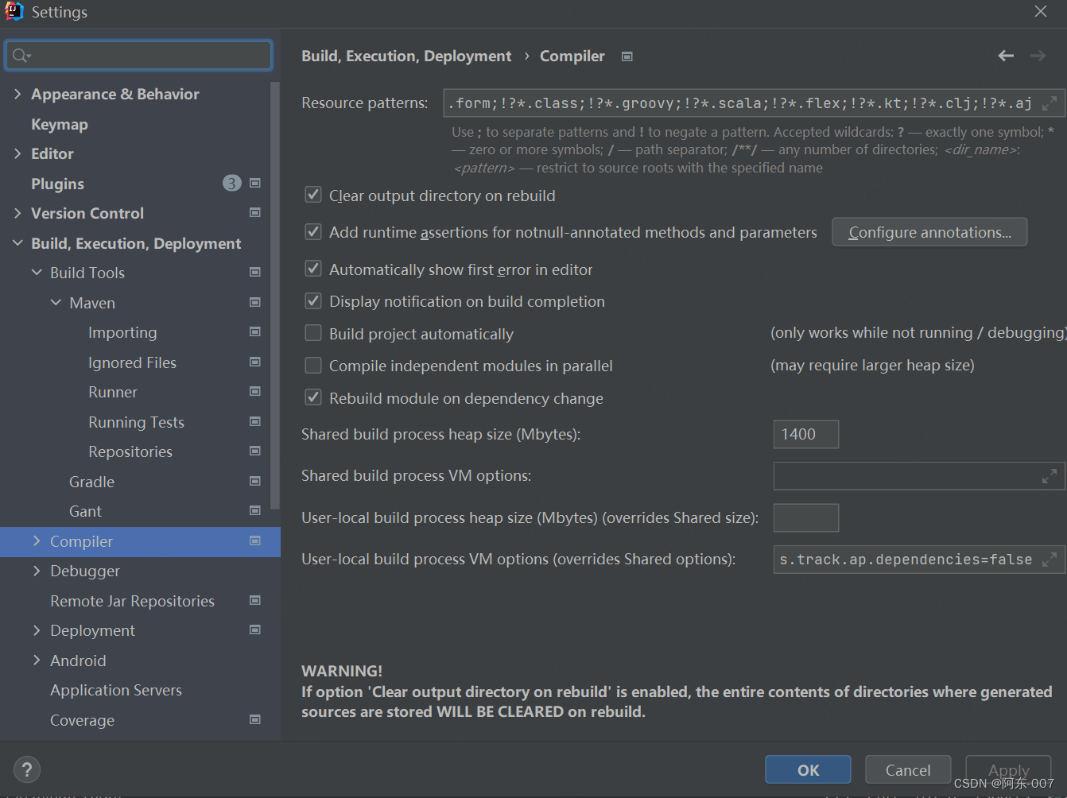Click the OK button

click(x=808, y=770)
